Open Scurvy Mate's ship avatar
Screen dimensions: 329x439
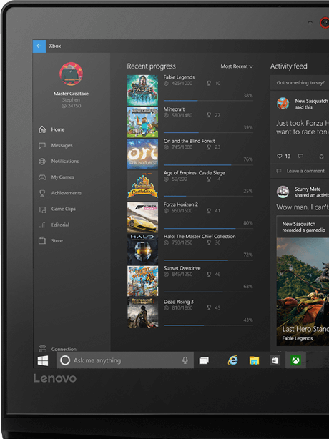(283, 192)
